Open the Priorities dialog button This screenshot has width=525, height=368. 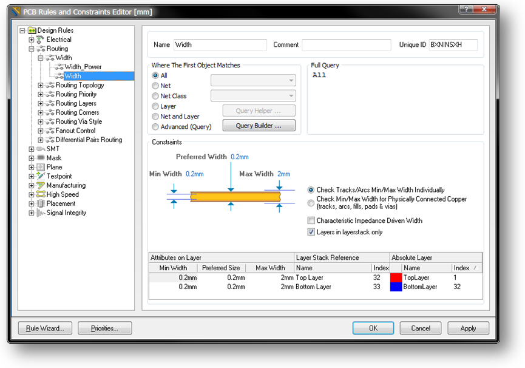pyautogui.click(x=105, y=328)
